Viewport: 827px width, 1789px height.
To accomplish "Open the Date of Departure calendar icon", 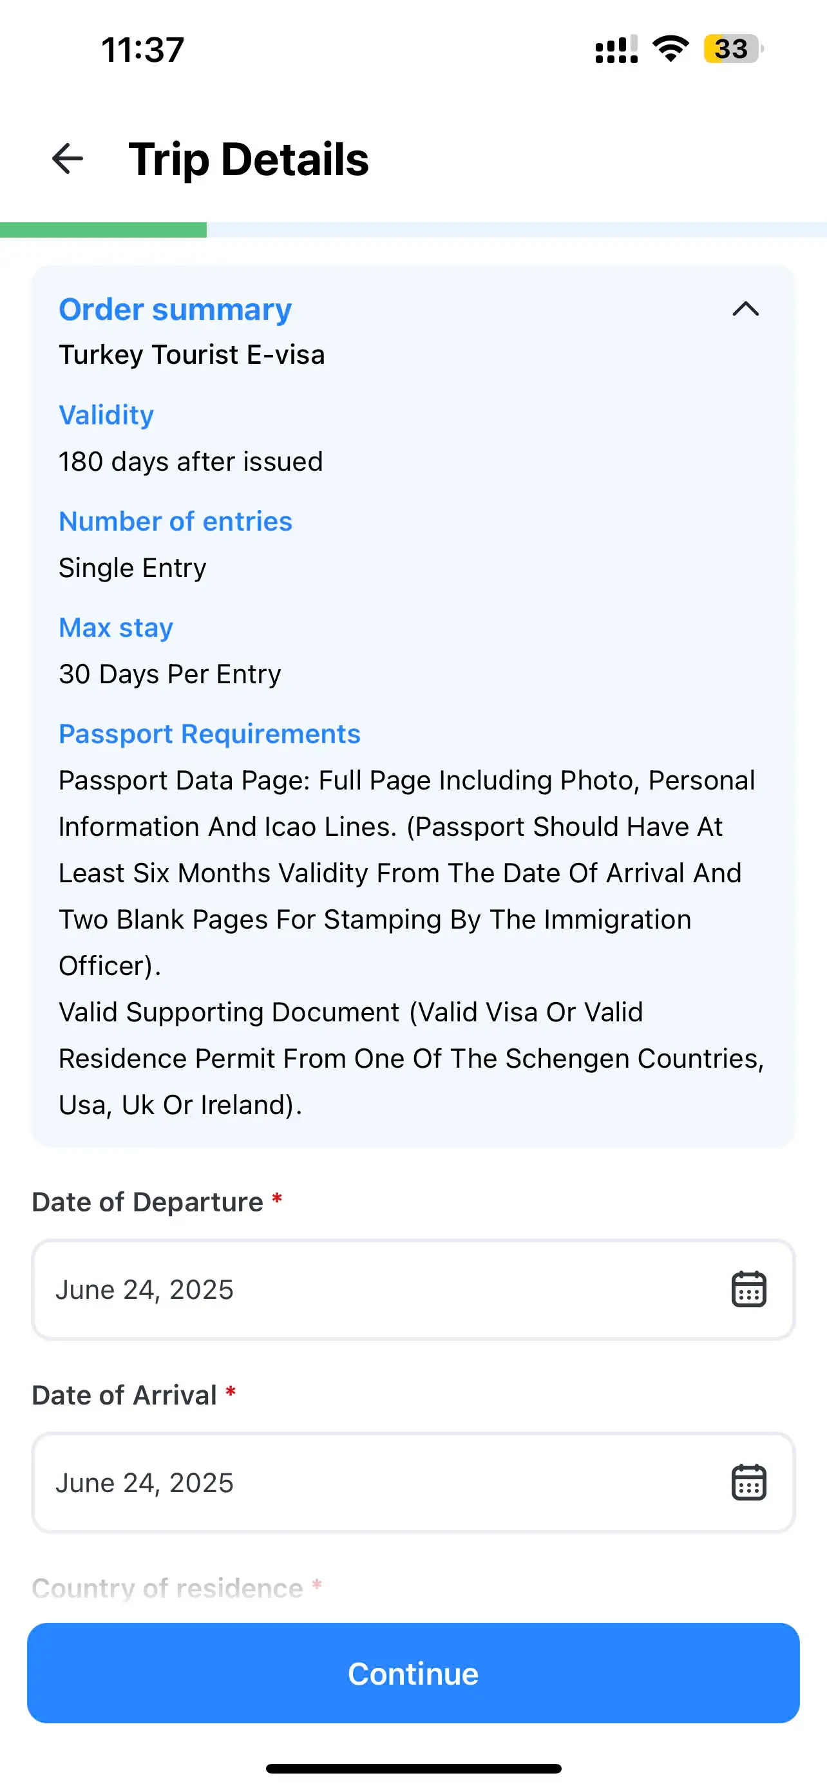I will click(748, 1290).
